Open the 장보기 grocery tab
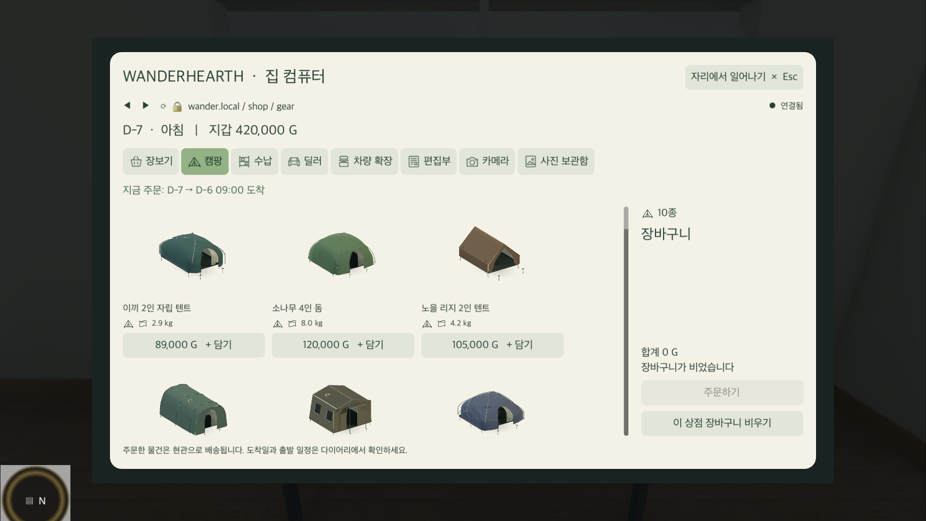The height and width of the screenshot is (521, 926). [x=151, y=161]
